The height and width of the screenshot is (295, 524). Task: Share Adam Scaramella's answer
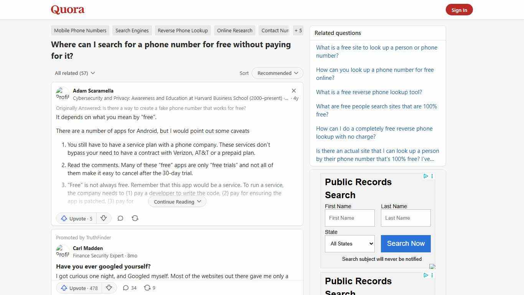click(135, 218)
